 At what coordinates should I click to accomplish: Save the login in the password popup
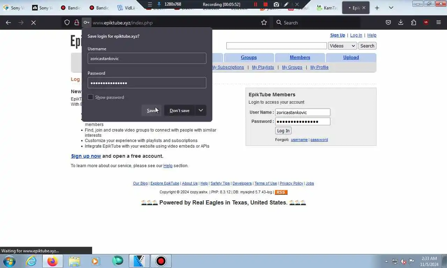click(x=152, y=110)
